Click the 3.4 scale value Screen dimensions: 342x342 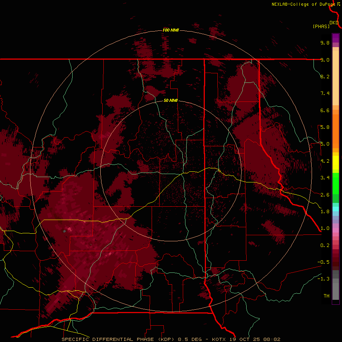pos(325,178)
